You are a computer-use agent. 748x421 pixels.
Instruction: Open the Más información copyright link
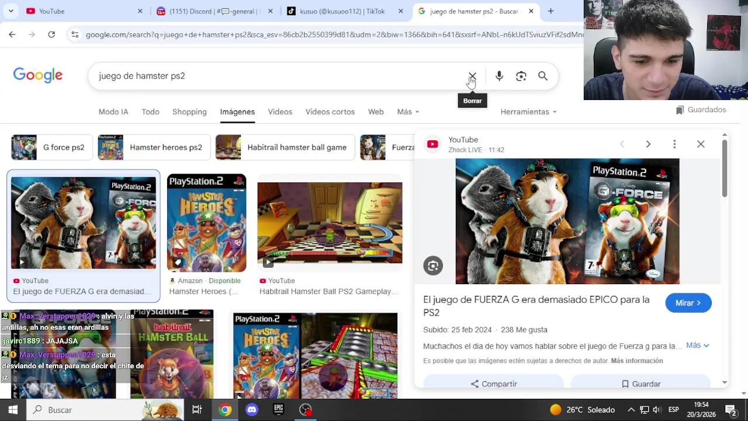(x=637, y=361)
